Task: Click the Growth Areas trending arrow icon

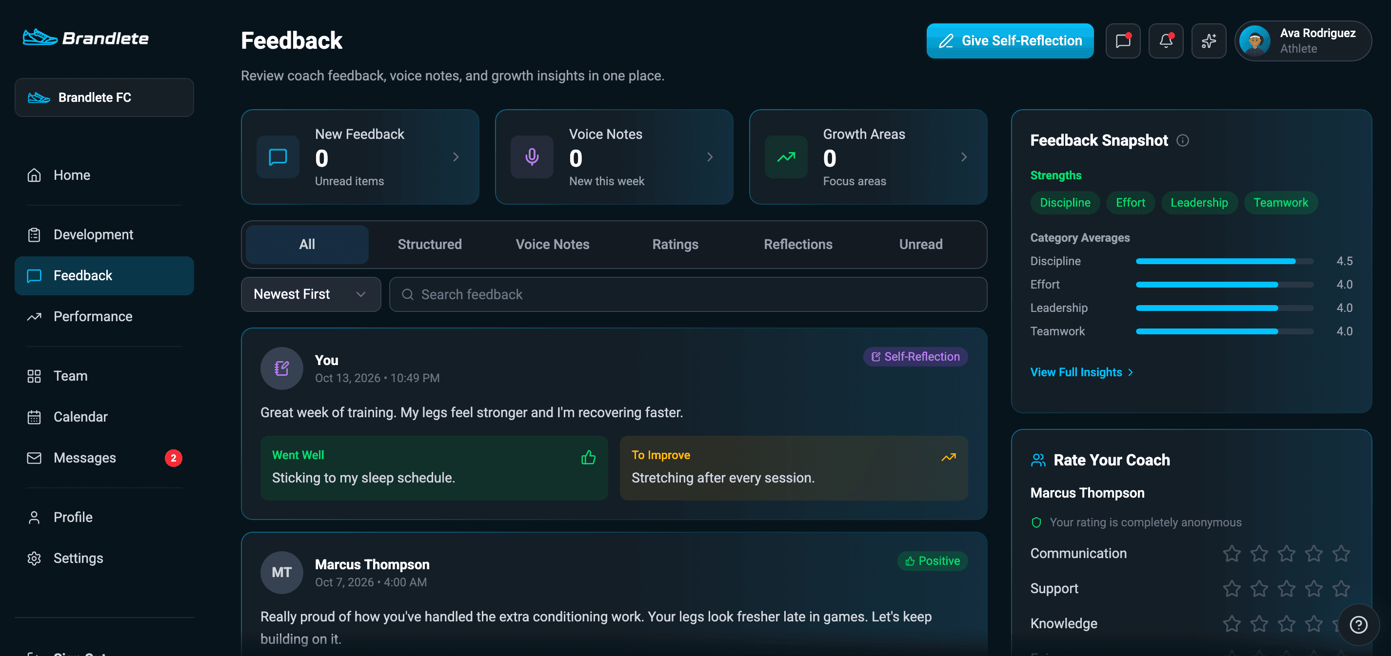Action: tap(786, 157)
